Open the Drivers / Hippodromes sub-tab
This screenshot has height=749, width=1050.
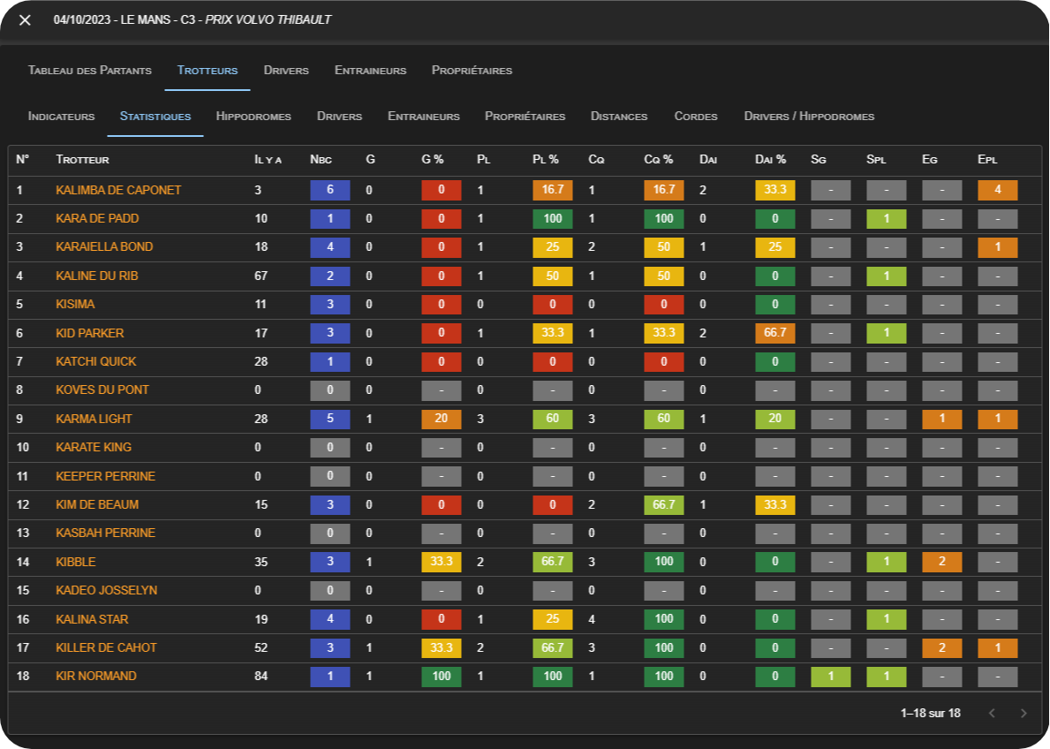click(x=809, y=117)
